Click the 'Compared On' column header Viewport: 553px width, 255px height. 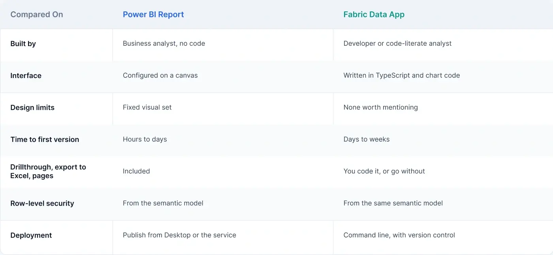[37, 15]
